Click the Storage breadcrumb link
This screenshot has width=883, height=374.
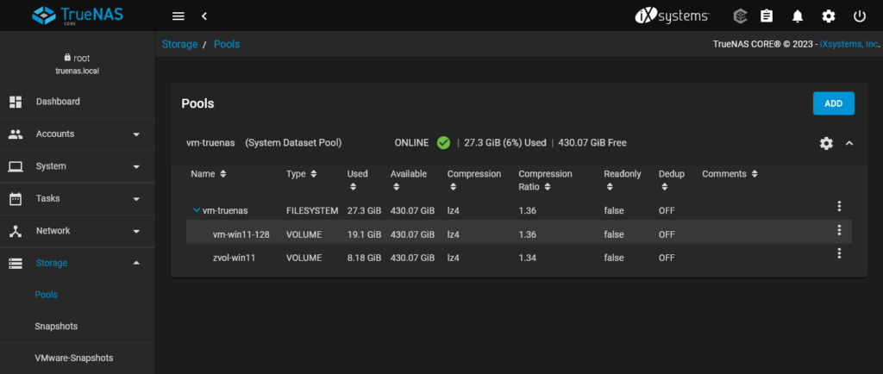coord(179,43)
